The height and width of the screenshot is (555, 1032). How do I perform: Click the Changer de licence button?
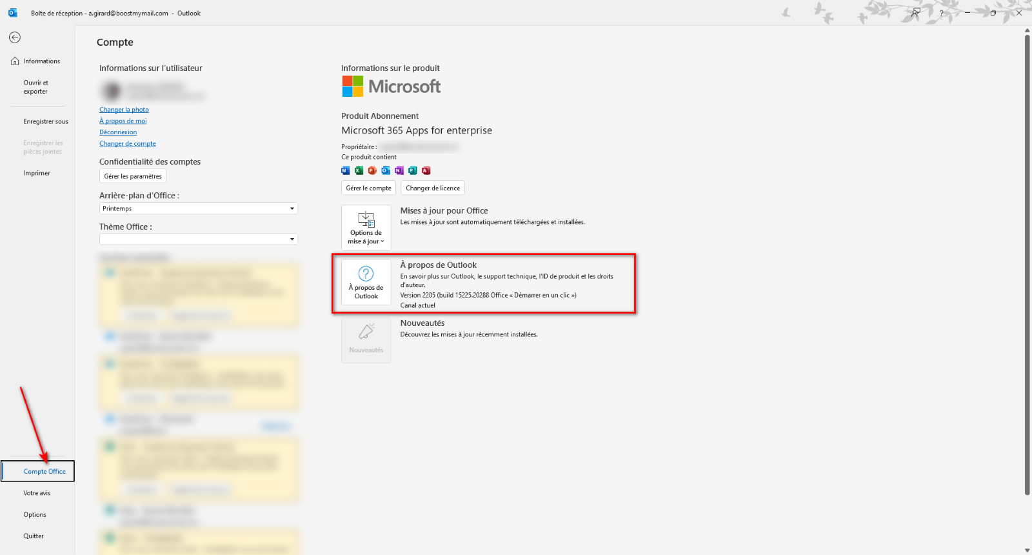[x=433, y=188]
